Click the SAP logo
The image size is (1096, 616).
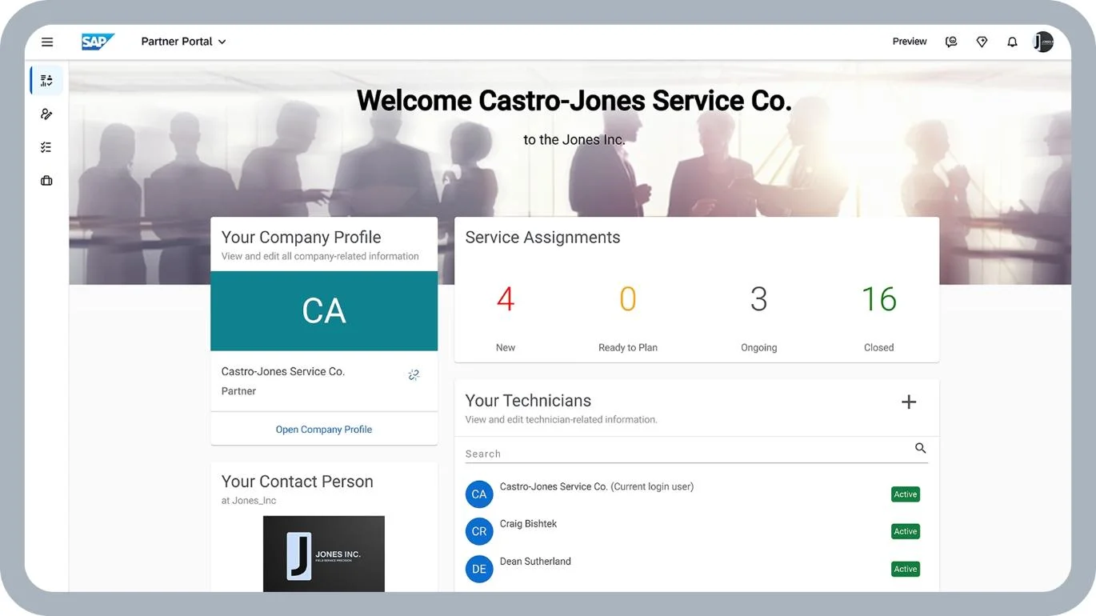point(98,42)
